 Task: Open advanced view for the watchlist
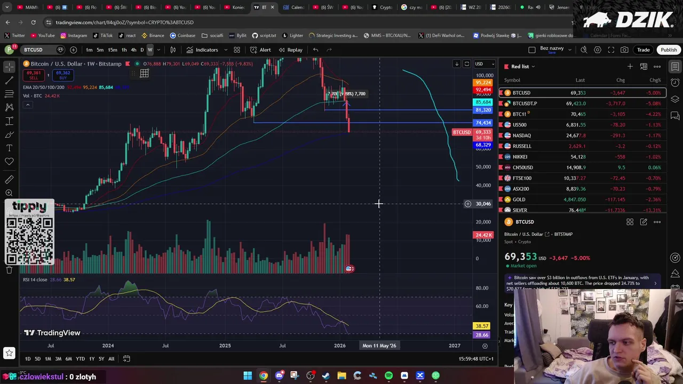click(644, 66)
